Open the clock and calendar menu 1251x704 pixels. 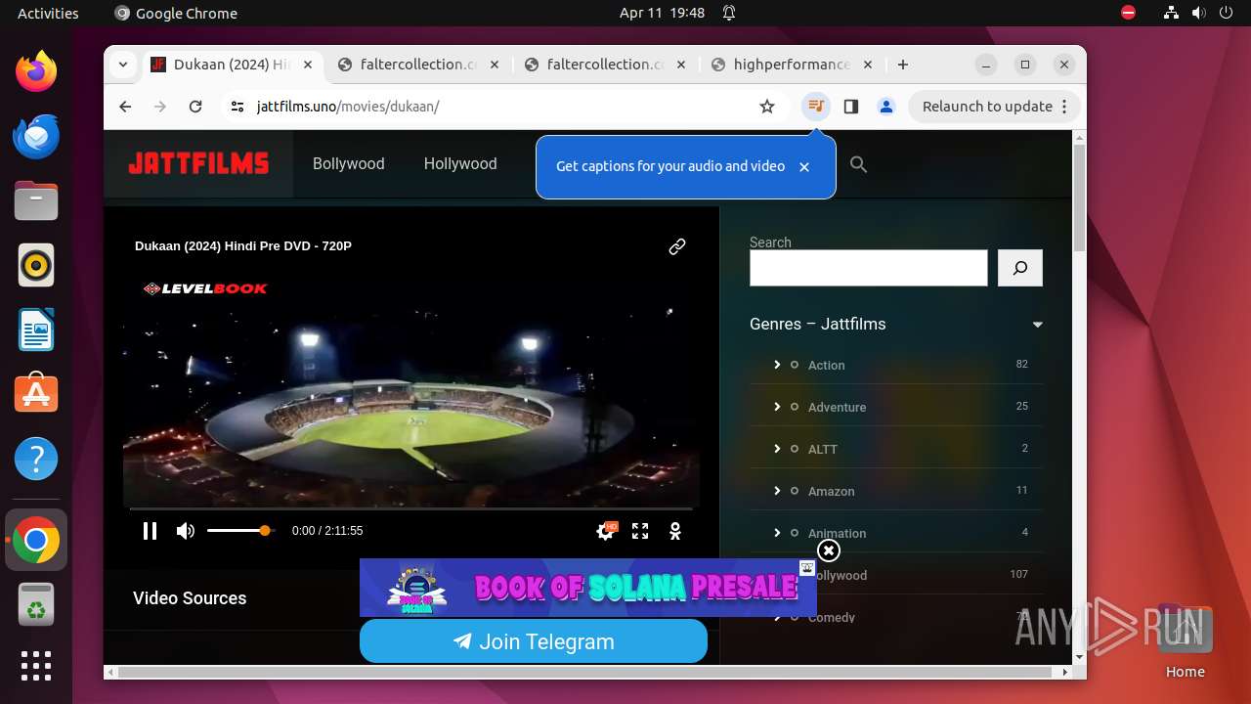pyautogui.click(x=662, y=13)
